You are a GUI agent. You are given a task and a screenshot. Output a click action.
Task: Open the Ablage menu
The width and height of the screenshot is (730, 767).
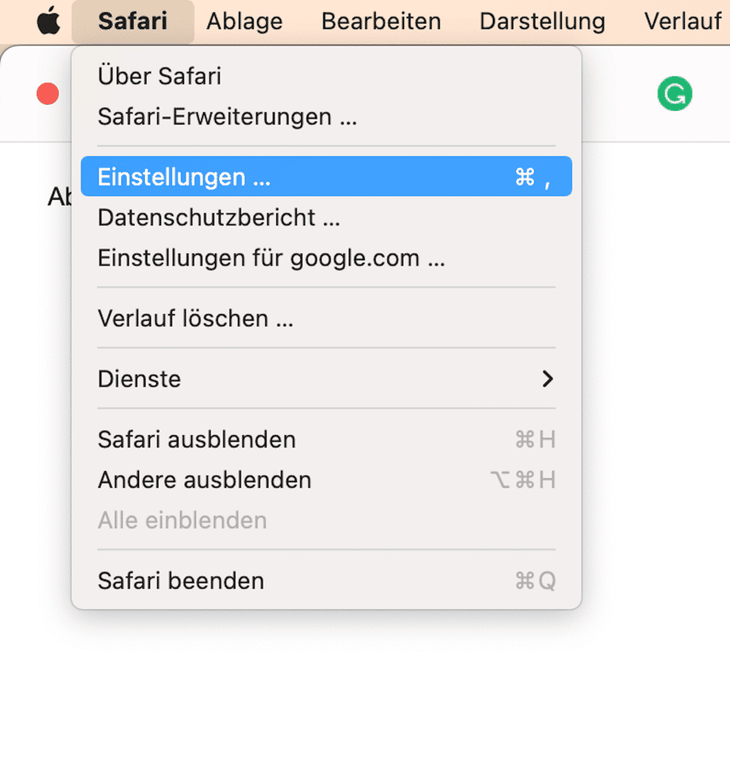coord(245,21)
